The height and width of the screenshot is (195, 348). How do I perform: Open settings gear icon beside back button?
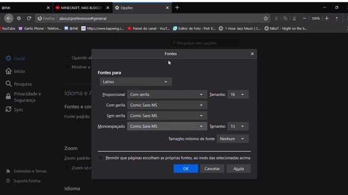pos(19,18)
